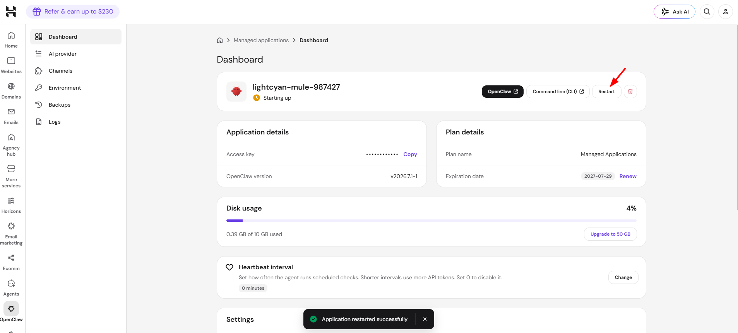The height and width of the screenshot is (333, 738).
Task: Click Refer & earn up to $230
Action: pos(73,12)
